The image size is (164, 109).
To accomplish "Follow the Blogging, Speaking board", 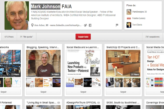I will [x=43, y=92].
